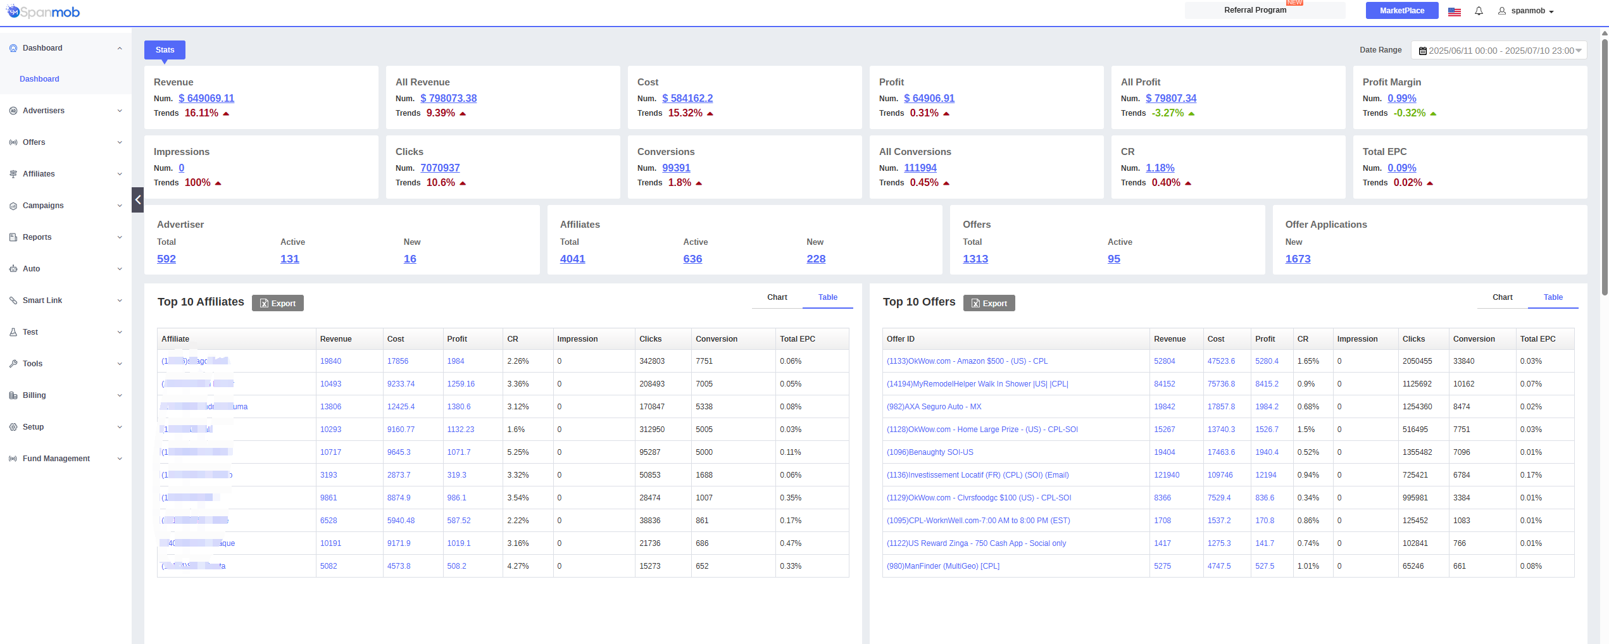Open Profit Margin value 0.99%
The width and height of the screenshot is (1609, 644).
pos(1401,98)
